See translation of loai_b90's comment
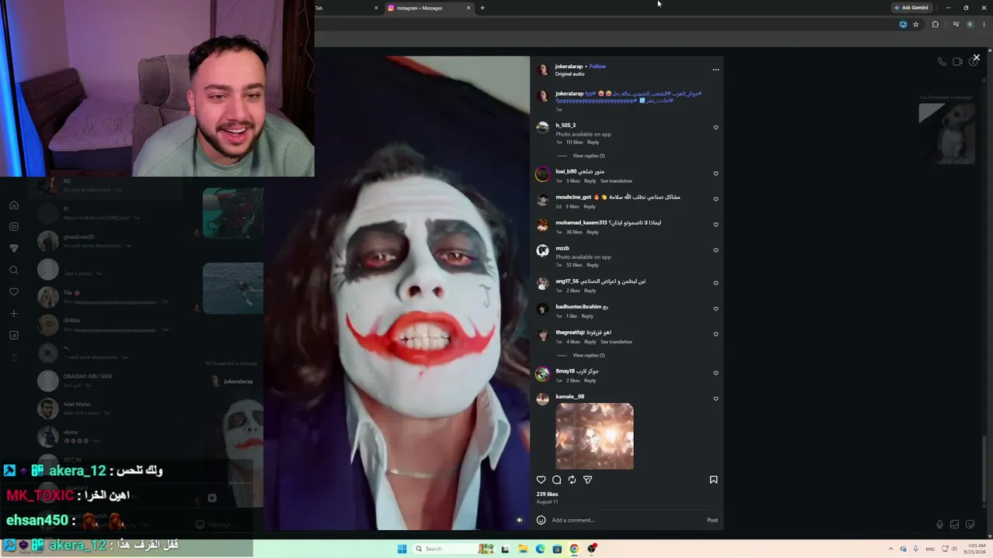Screen dimensions: 993x558 [616, 181]
